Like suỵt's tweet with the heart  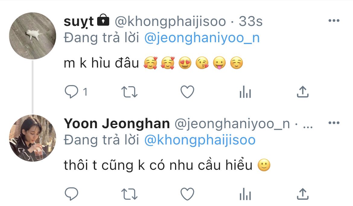[x=187, y=92]
